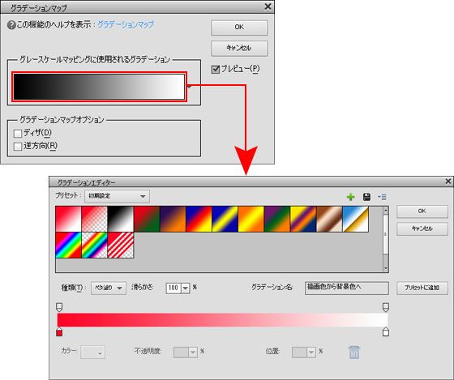The image size is (454, 380).
Task: Open the プリセット dropdown list
Action: [117, 196]
